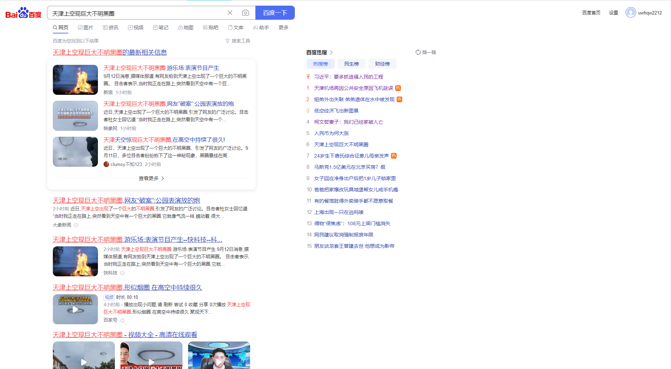Open bonfire thumbnail of Sina news card
The image size is (671, 369).
coord(75,80)
